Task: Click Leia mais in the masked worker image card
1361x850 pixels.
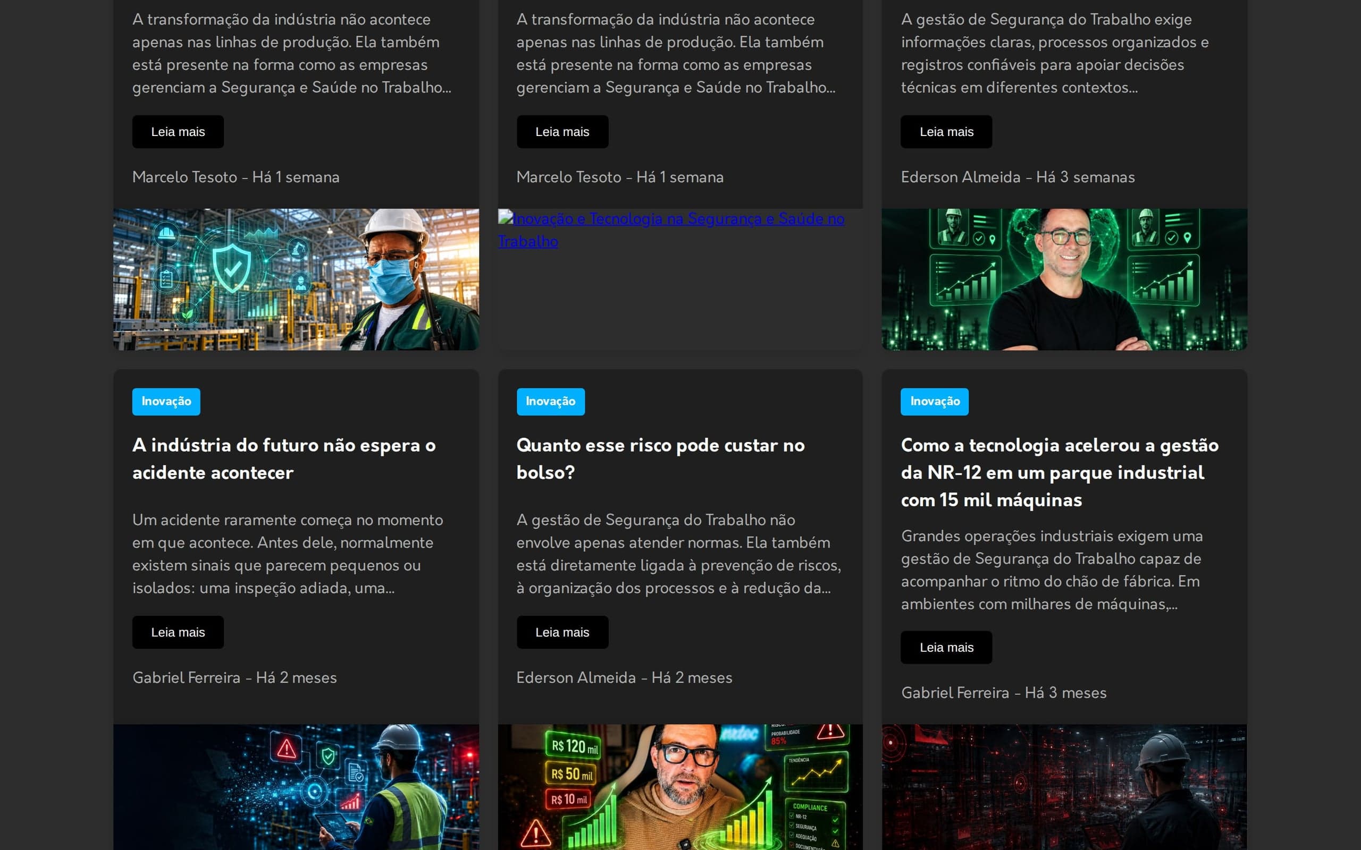Action: (x=178, y=132)
